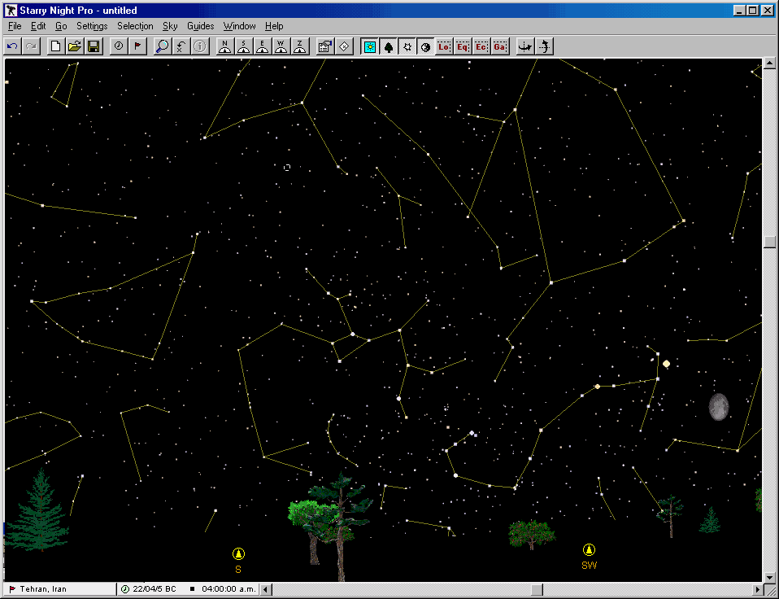Click the vertical orientation axis icon
Image resolution: width=779 pixels, height=599 pixels.
click(x=545, y=46)
